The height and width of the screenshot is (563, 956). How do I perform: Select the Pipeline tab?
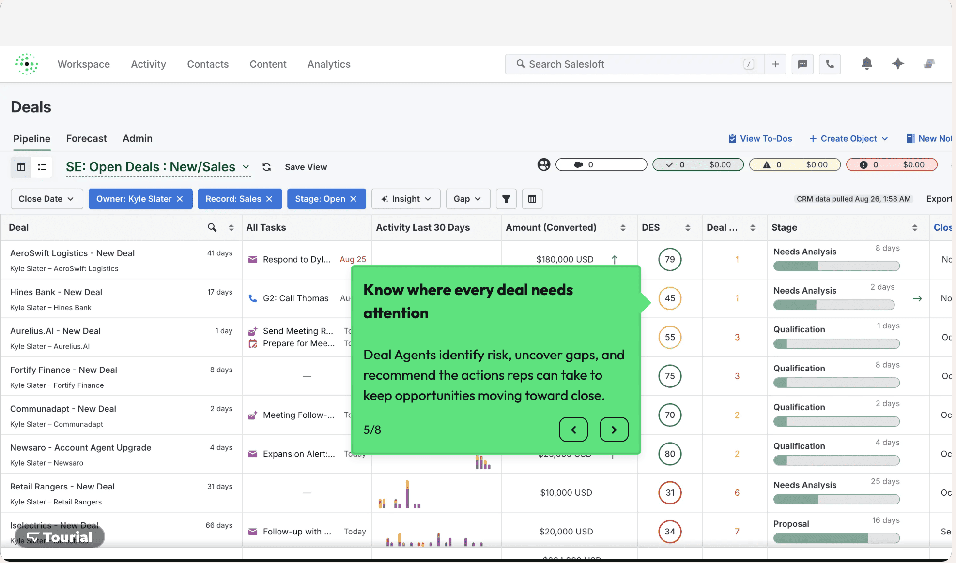[31, 138]
